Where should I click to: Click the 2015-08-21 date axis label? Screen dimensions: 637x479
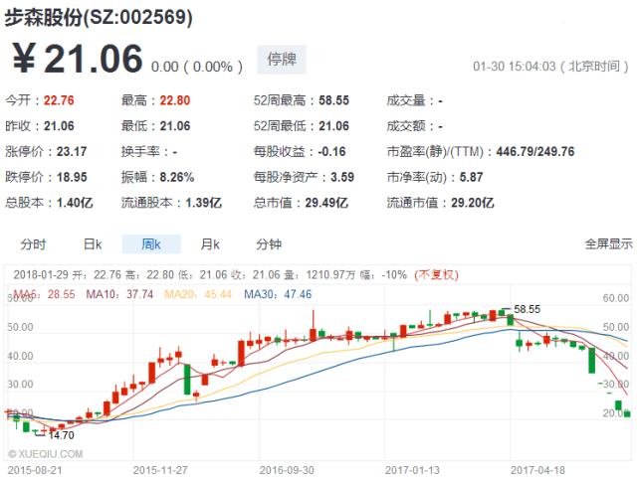35,470
